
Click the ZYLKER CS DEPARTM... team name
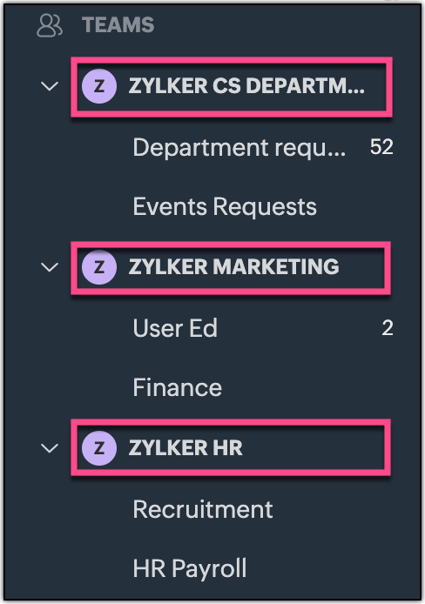(x=246, y=86)
